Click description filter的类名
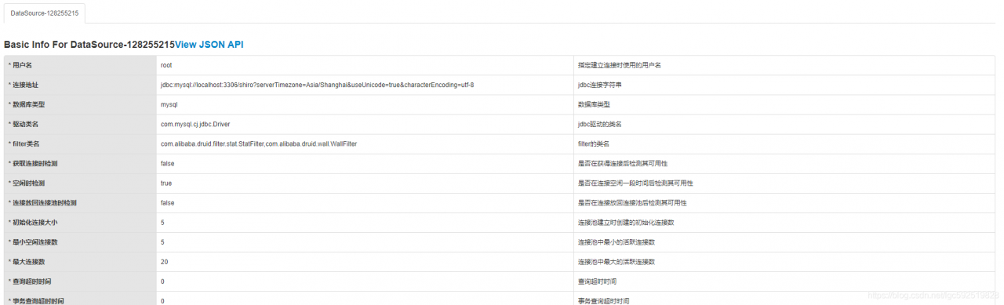Viewport: 1004px width, 305px height. pos(594,143)
